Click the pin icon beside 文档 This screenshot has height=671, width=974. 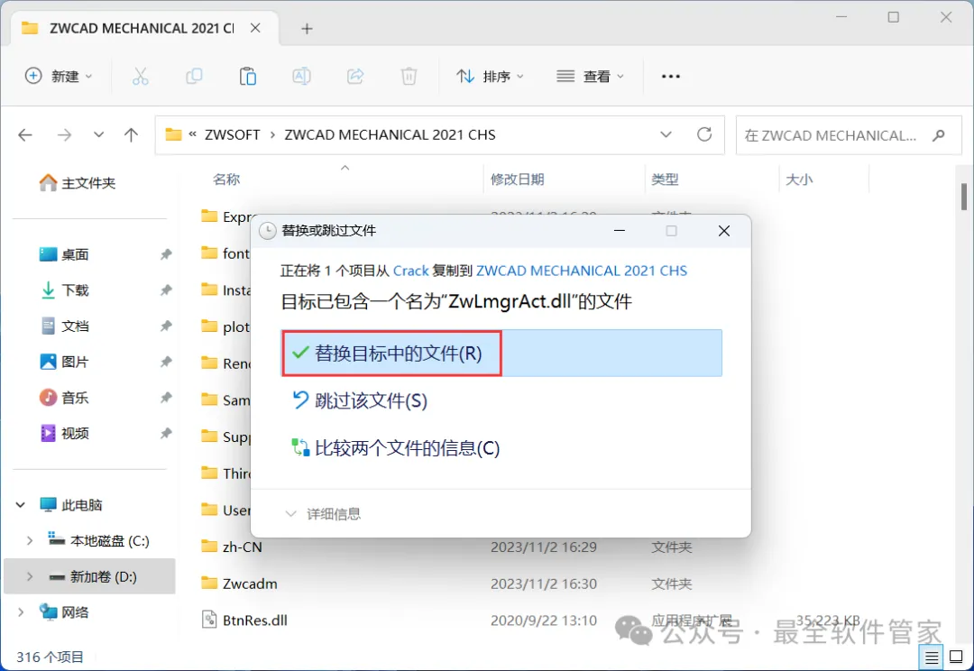(166, 326)
